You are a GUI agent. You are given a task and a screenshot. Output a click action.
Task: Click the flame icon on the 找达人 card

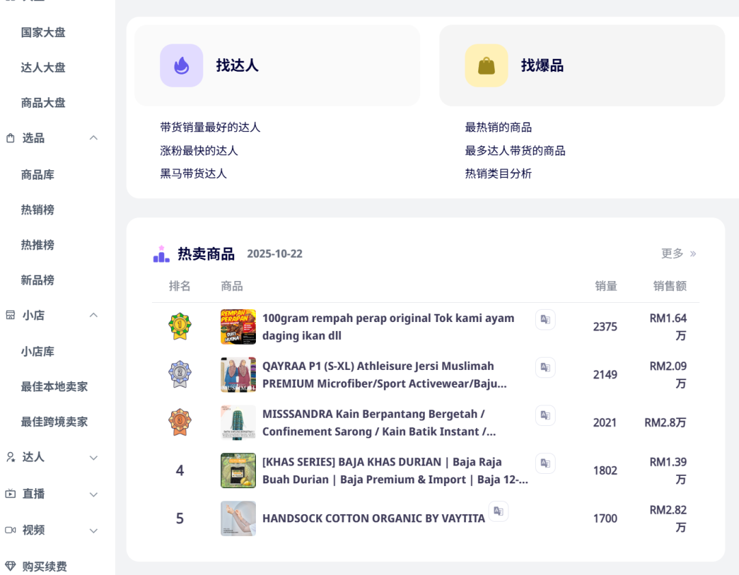(181, 65)
